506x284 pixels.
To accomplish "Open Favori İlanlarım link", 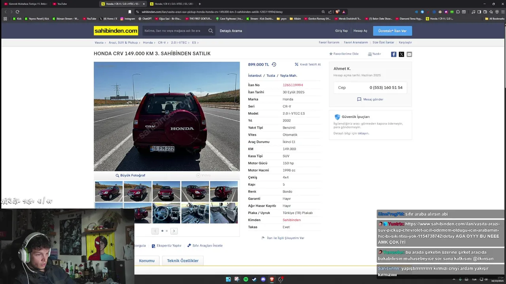I will (x=329, y=42).
